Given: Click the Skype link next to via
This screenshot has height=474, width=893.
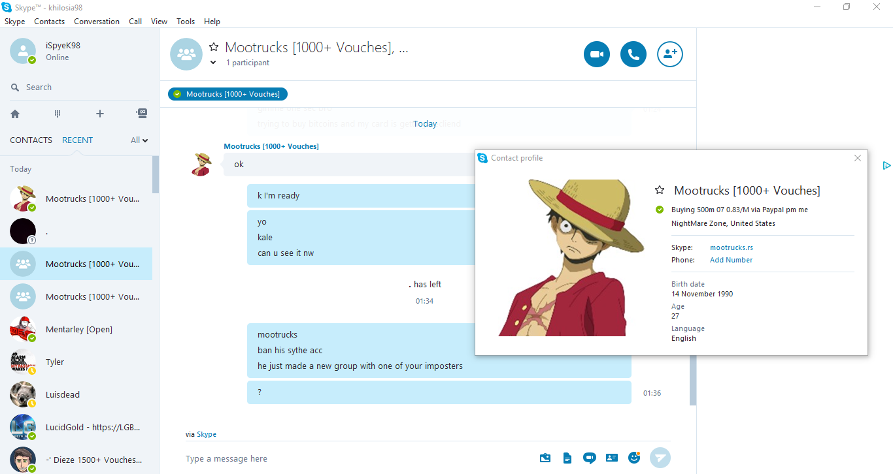Looking at the screenshot, I should coord(207,434).
